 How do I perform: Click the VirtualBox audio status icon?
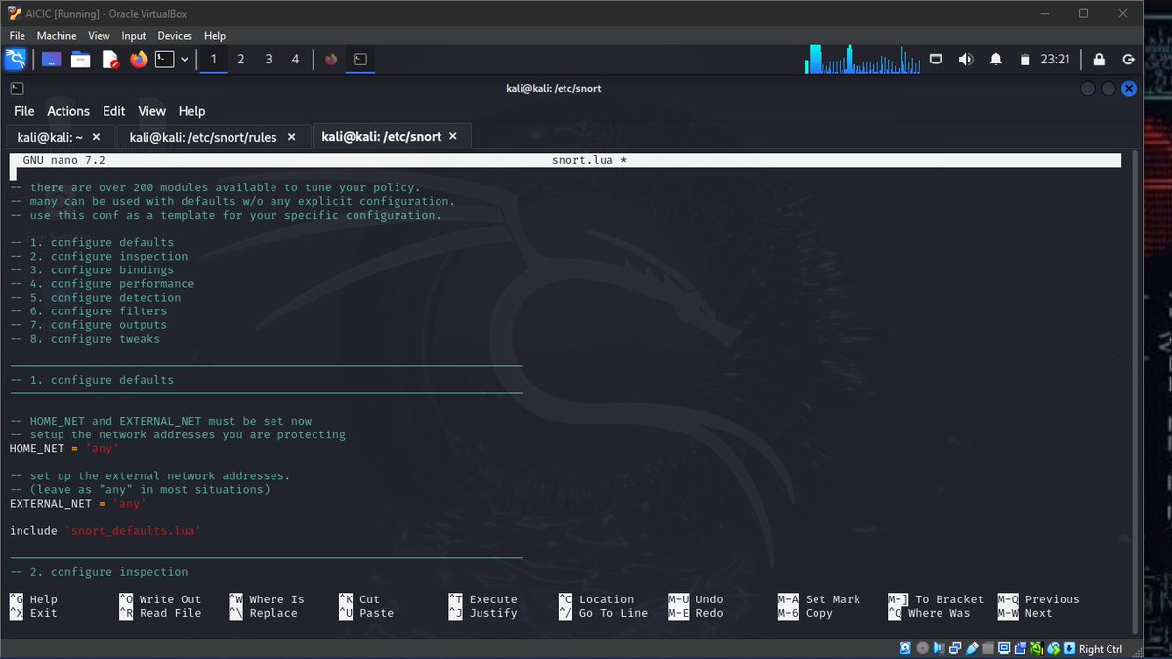point(939,649)
